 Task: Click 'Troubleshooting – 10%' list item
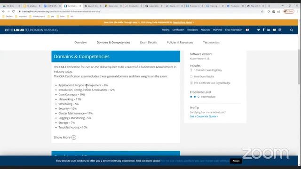click(x=73, y=127)
